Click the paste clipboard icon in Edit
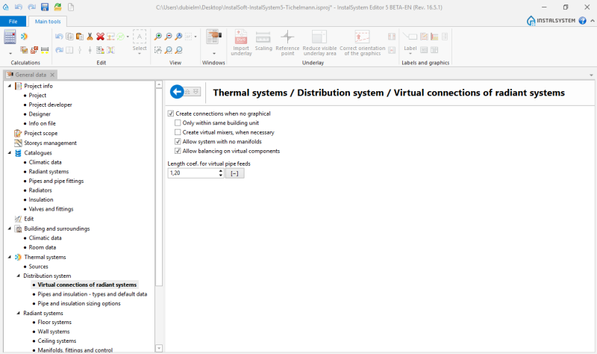Image resolution: width=597 pixels, height=354 pixels. 80,37
